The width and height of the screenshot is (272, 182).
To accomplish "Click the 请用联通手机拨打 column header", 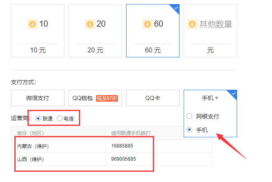I will pyautogui.click(x=131, y=133).
